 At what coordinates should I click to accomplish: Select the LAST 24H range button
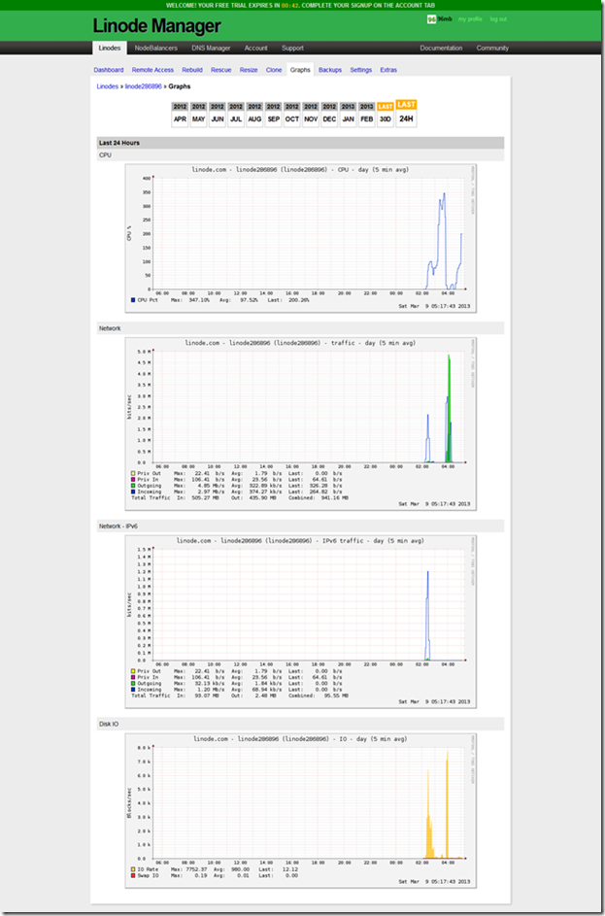tap(406, 113)
